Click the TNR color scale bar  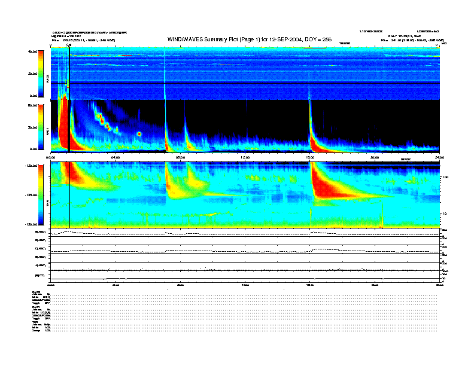pyautogui.click(x=41, y=195)
